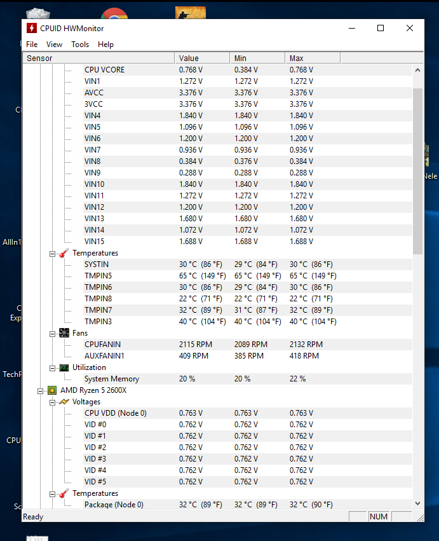The width and height of the screenshot is (439, 541).
Task: Click the AMD Ryzen 5 2600X chip icon
Action: click(x=52, y=390)
